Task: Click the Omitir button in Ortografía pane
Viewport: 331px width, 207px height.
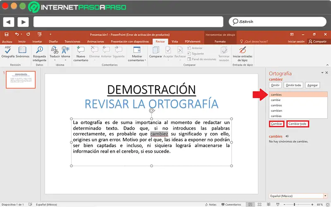Action: (276, 85)
